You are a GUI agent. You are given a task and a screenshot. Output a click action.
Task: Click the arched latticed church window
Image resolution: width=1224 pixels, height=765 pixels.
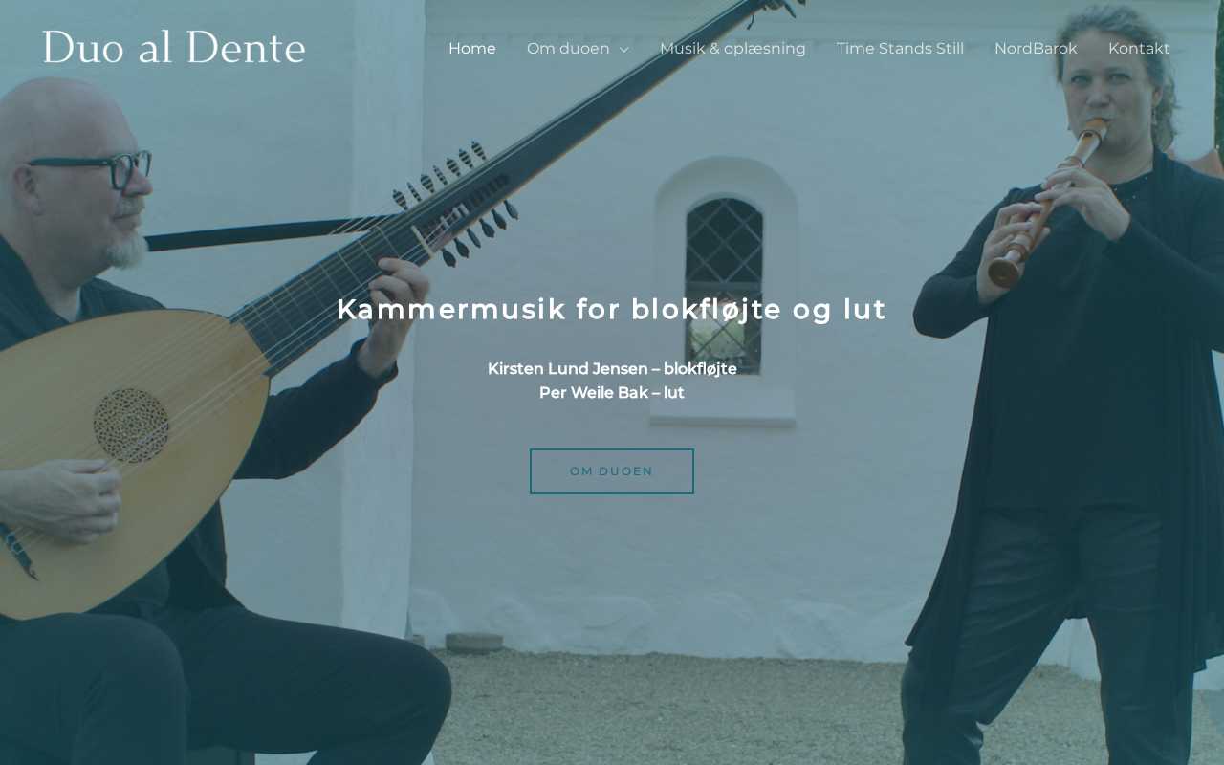coord(724,285)
